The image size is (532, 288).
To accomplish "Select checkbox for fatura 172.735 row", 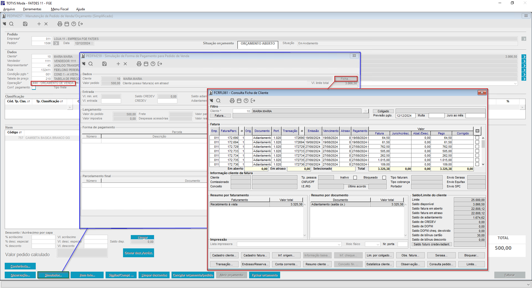I will [477, 160].
